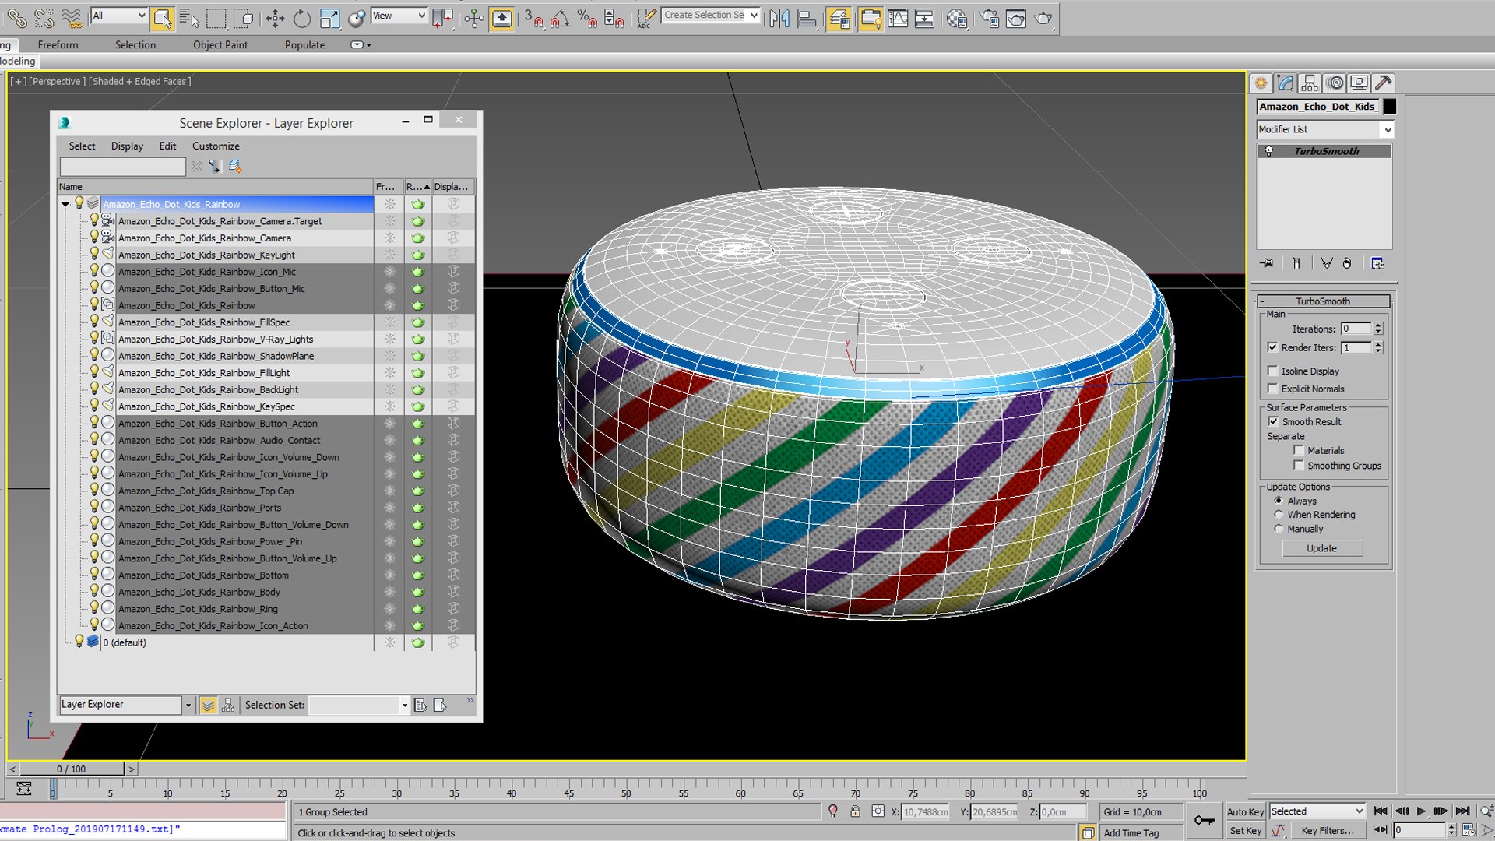The width and height of the screenshot is (1495, 841).
Task: Enable Isoline Display checkbox
Action: tap(1273, 371)
